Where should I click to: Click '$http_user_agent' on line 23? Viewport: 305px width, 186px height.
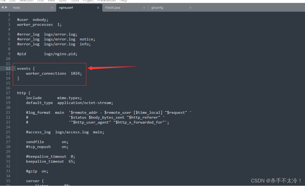(x=91, y=122)
